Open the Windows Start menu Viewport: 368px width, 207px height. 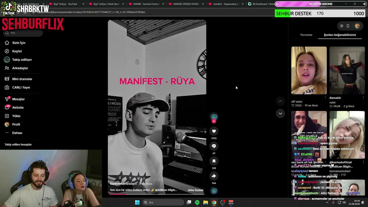(x=137, y=202)
